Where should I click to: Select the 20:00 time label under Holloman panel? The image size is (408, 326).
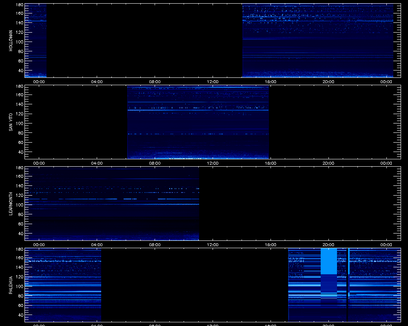point(328,81)
